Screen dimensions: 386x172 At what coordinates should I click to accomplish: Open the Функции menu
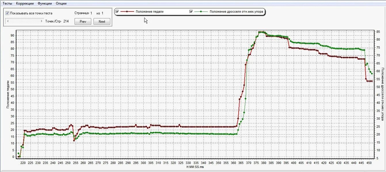pos(45,3)
